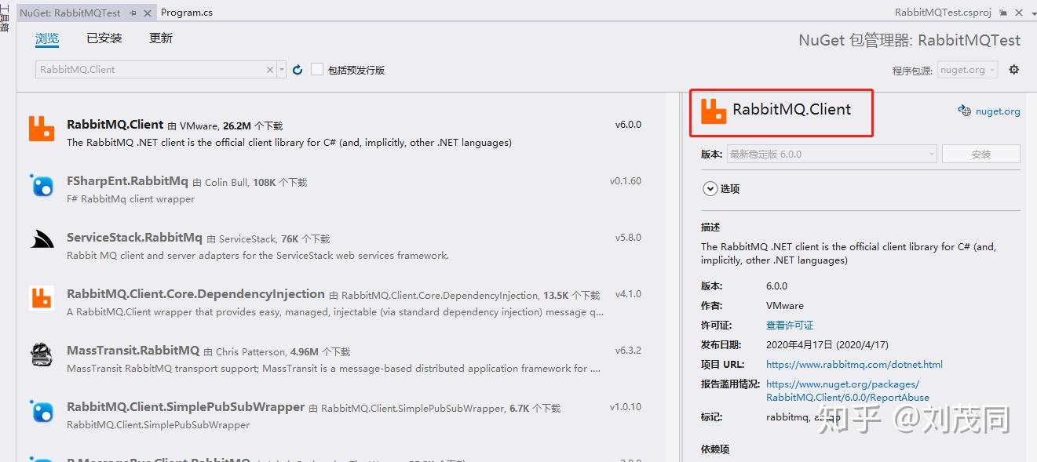Viewport: 1037px width, 462px height.
Task: Click the 描述 description heading
Action: 710,227
